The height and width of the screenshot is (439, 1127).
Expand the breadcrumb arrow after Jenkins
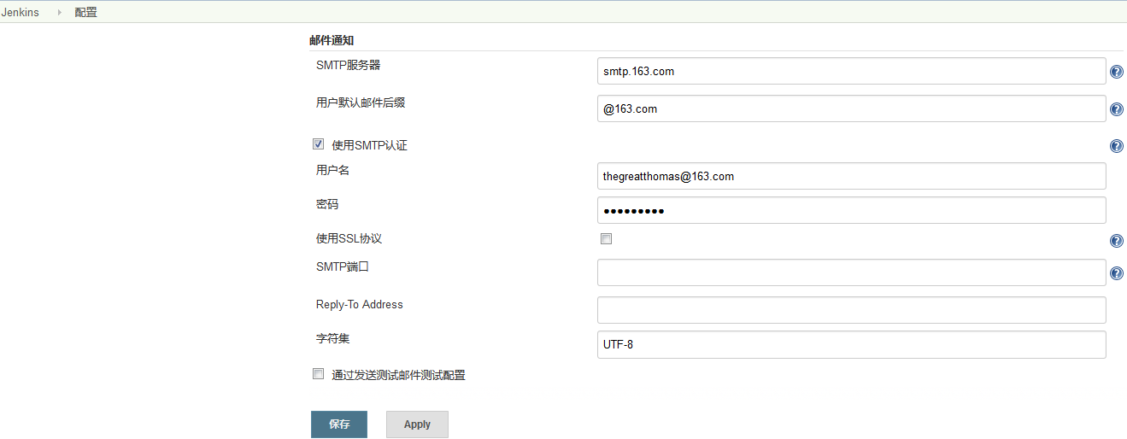[x=60, y=13]
